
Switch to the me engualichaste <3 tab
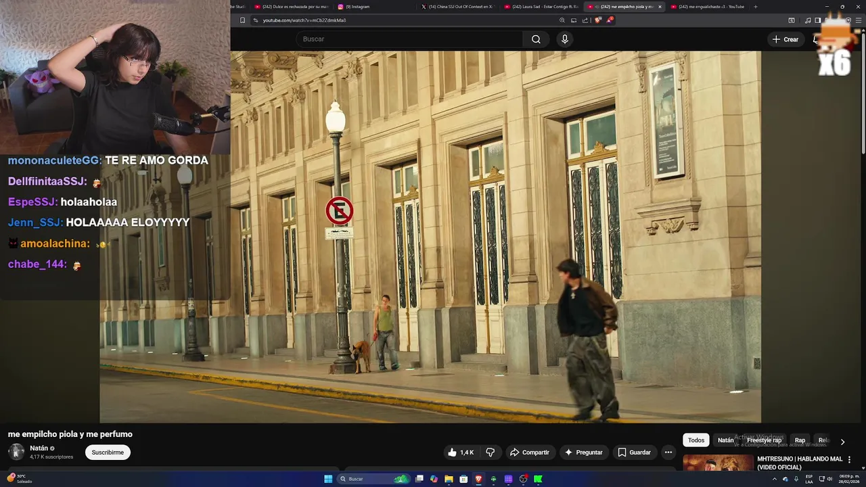(x=707, y=7)
